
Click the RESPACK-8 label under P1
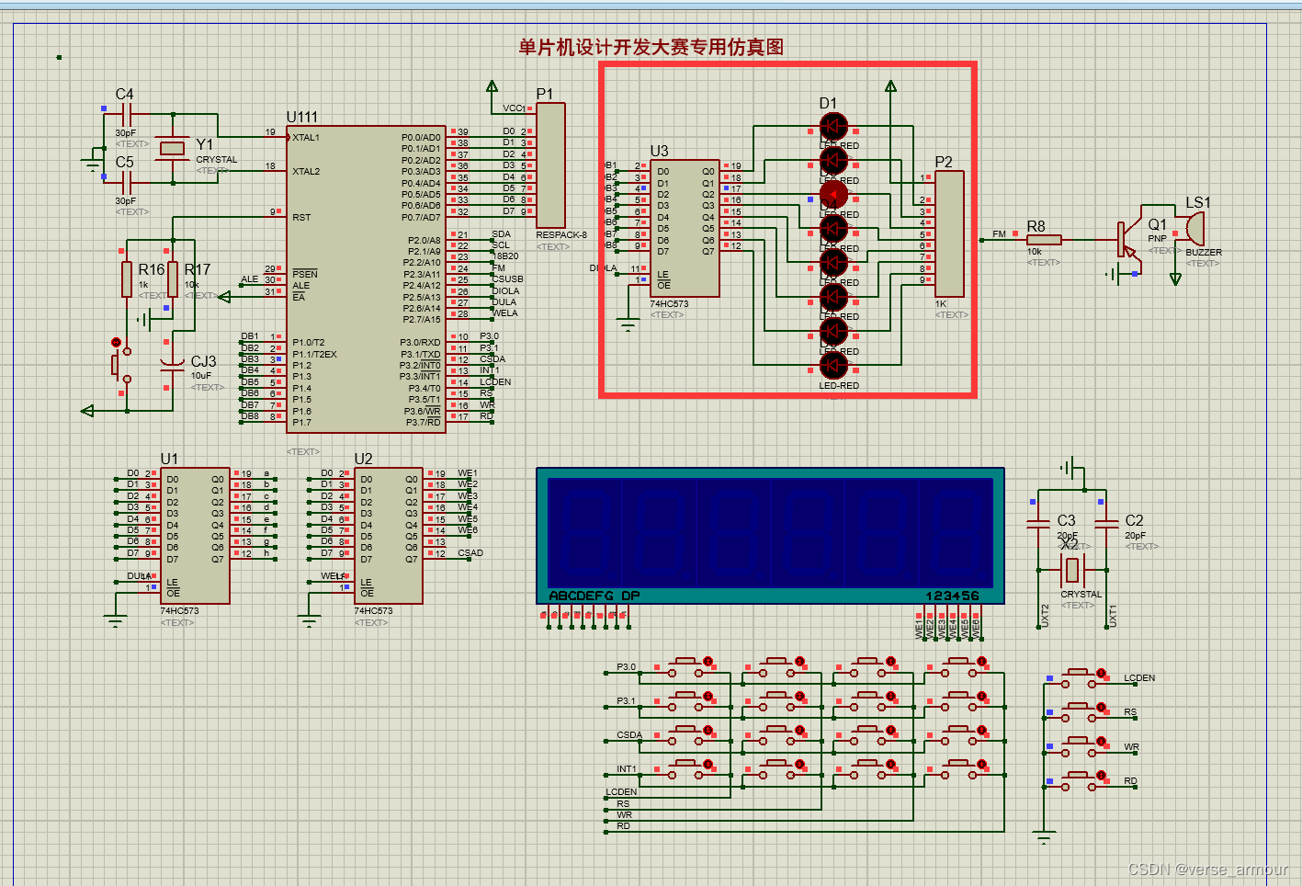[561, 234]
